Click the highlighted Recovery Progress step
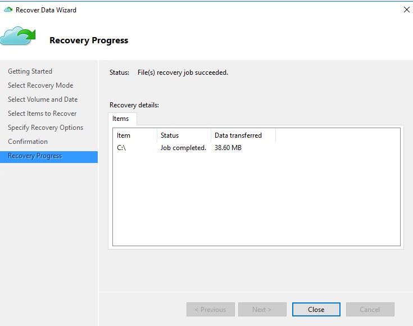The width and height of the screenshot is (413, 326). [x=35, y=156]
